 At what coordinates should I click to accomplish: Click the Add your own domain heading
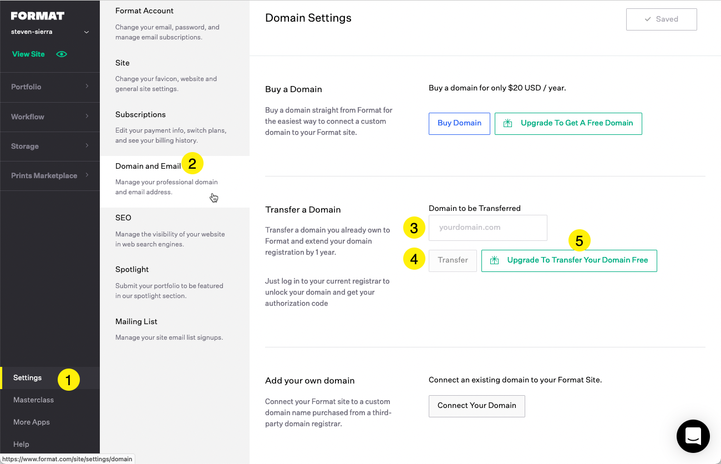[x=309, y=381]
